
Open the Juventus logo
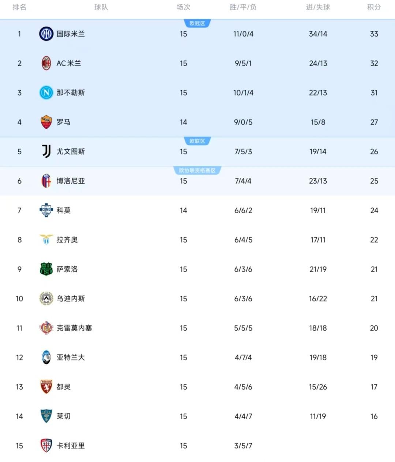pos(46,151)
